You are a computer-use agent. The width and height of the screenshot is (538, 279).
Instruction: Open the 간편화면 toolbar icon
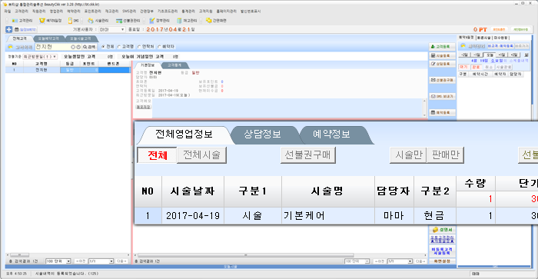click(216, 21)
